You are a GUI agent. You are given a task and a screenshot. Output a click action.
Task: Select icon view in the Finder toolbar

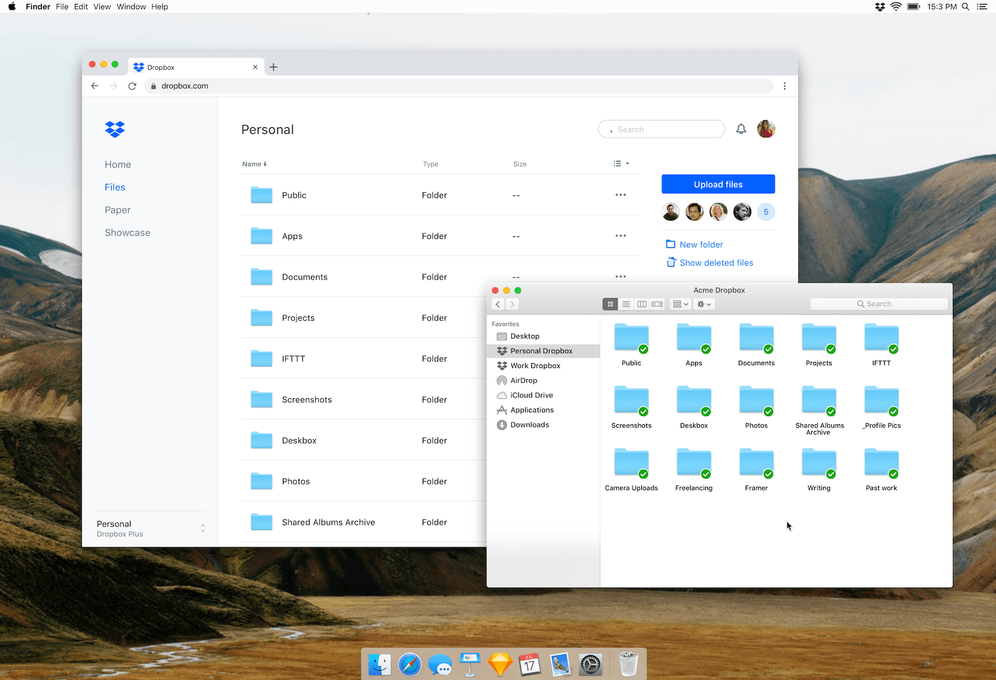tap(610, 304)
